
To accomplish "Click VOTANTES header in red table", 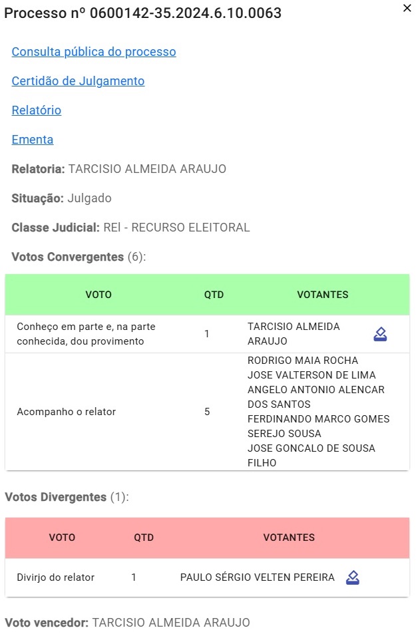I will pyautogui.click(x=289, y=538).
